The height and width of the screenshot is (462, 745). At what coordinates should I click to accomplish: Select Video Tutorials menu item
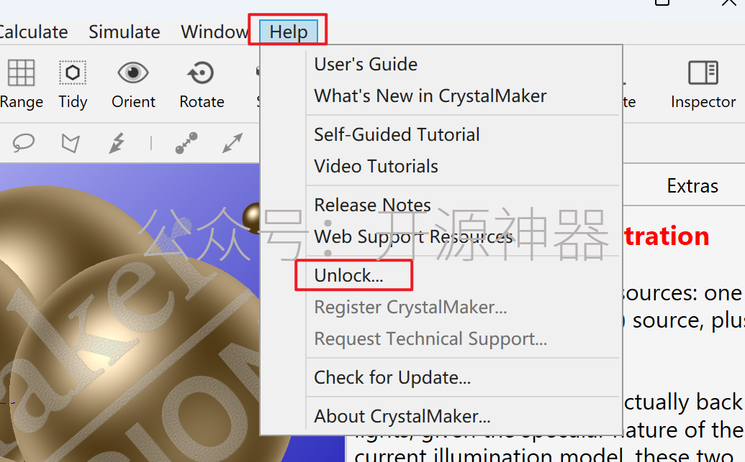(376, 167)
